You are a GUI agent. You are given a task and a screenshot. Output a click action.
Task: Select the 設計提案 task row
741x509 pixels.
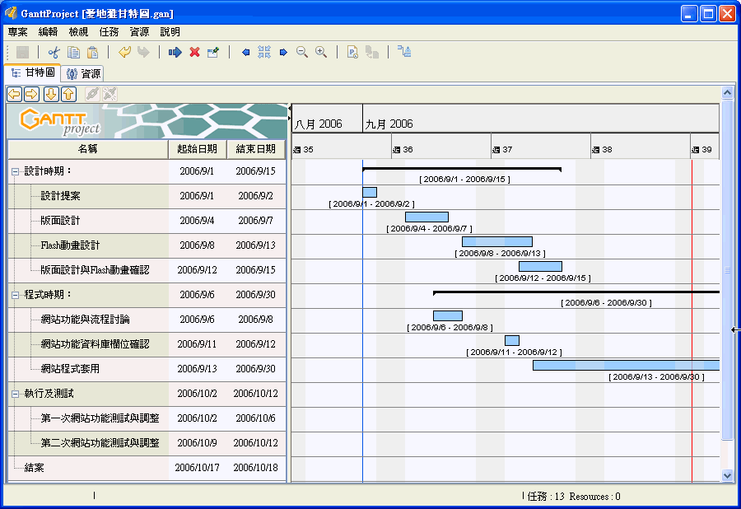[147, 196]
